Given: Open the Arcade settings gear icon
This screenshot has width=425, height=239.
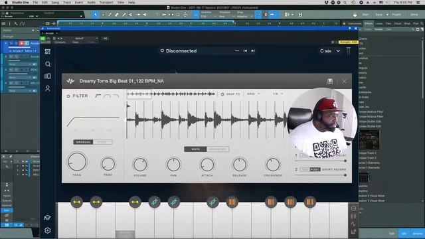Looking at the screenshot, I should click(48, 230).
